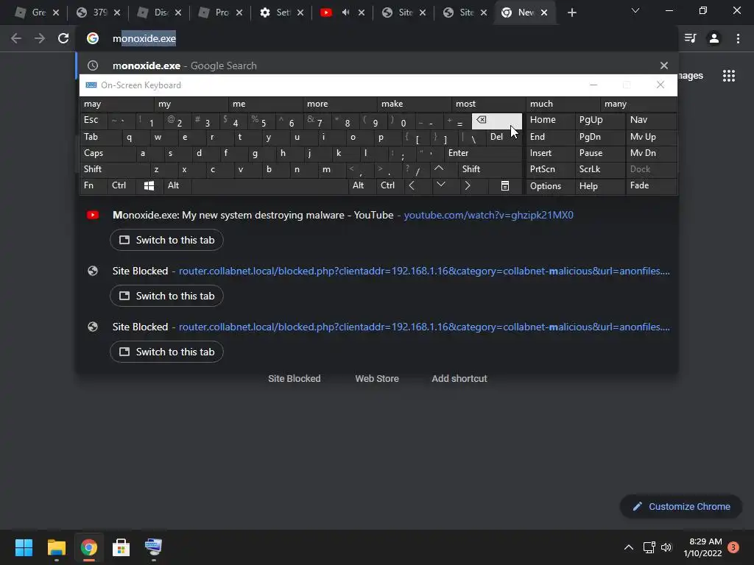Click the down arrow key on keyboard
The width and height of the screenshot is (754, 565).
coord(440,185)
